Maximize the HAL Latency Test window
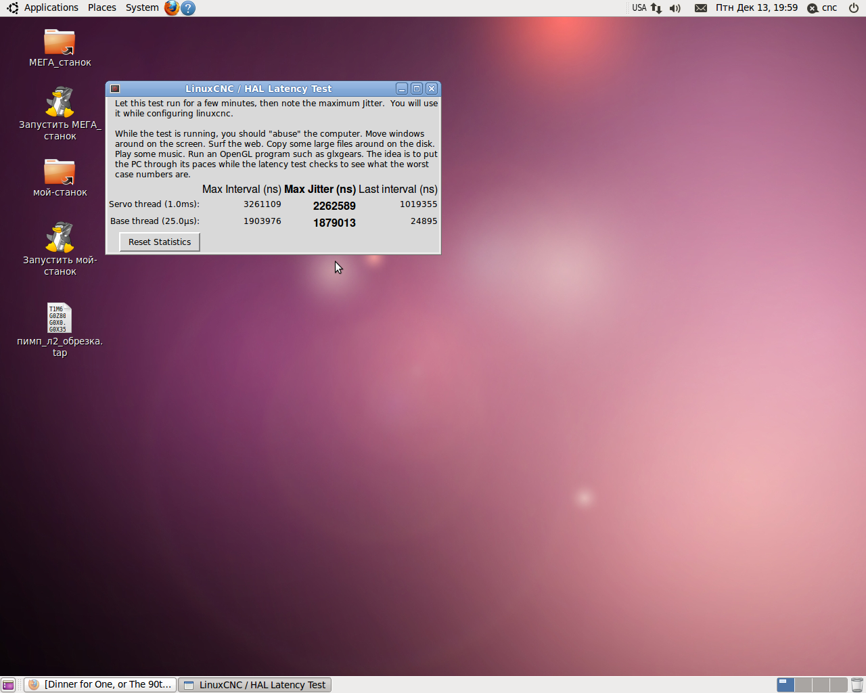866x693 pixels. [x=417, y=89]
